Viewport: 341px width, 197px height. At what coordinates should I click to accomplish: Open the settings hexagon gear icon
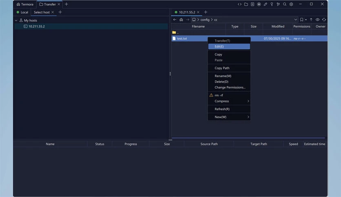click(x=291, y=4)
